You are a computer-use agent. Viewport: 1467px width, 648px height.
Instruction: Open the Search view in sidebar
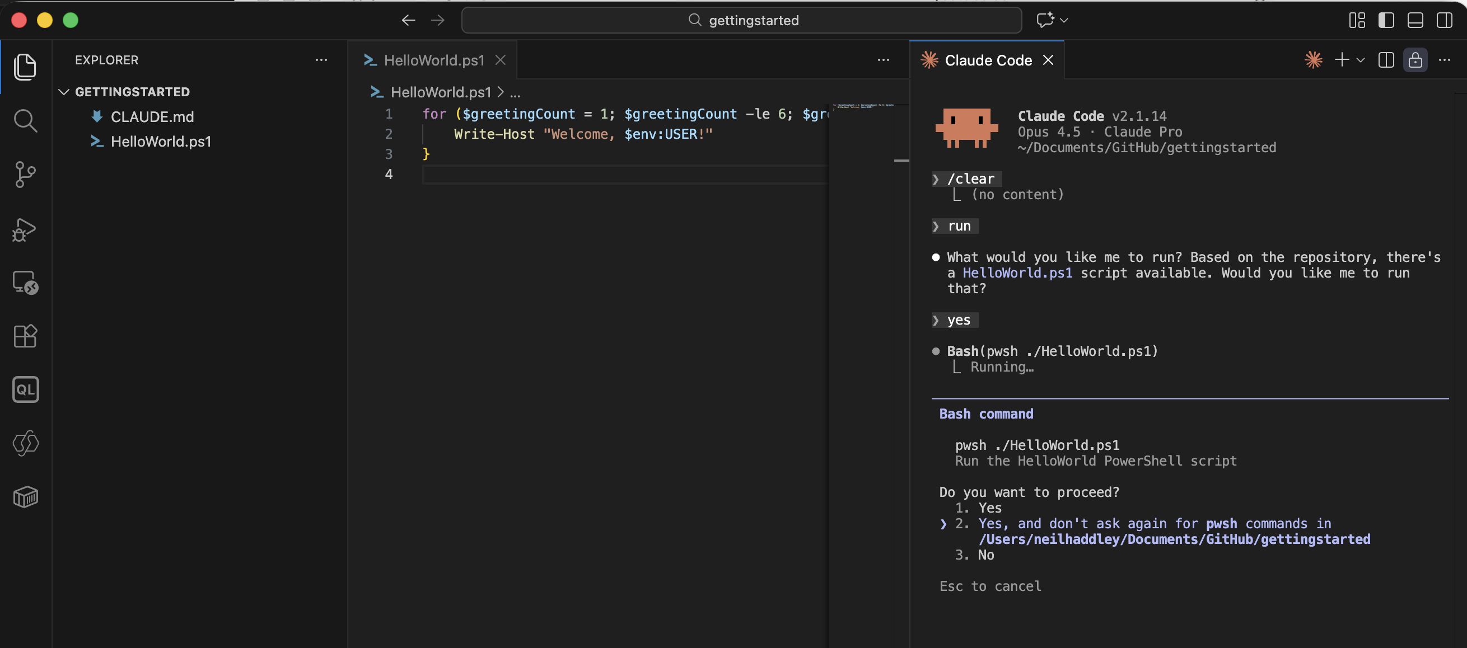pyautogui.click(x=26, y=120)
